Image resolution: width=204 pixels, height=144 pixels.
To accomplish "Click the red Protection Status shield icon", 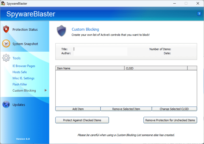I will click(x=6, y=29).
